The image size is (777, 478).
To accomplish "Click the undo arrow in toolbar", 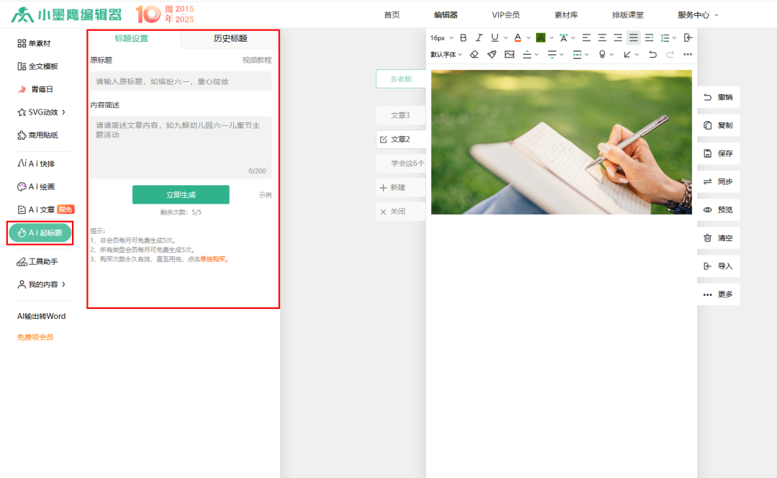I will pyautogui.click(x=653, y=54).
